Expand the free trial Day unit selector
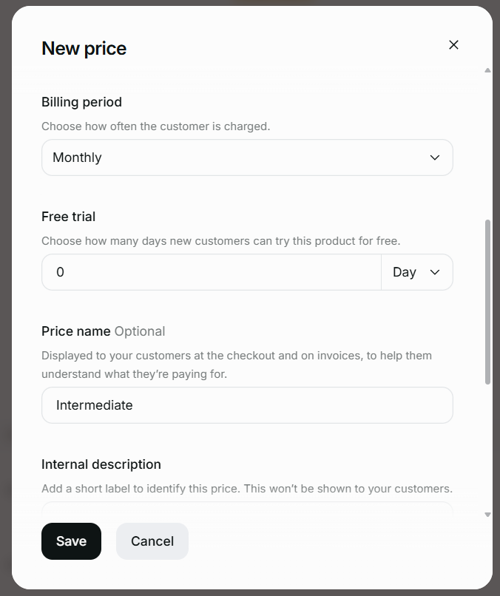The width and height of the screenshot is (500, 596). click(x=416, y=271)
